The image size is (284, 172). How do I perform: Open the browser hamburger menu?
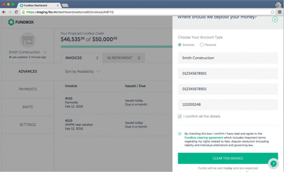[279, 12]
